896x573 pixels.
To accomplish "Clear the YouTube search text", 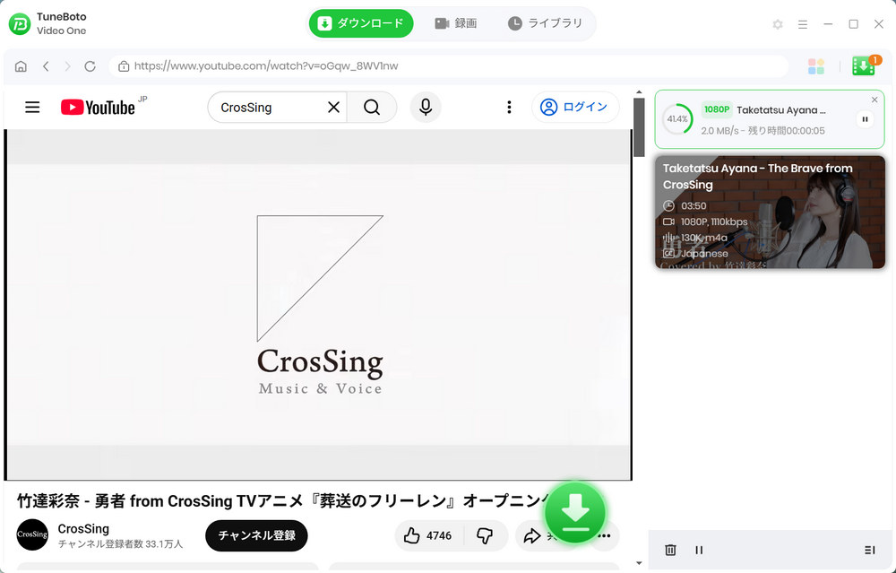I will [x=333, y=107].
